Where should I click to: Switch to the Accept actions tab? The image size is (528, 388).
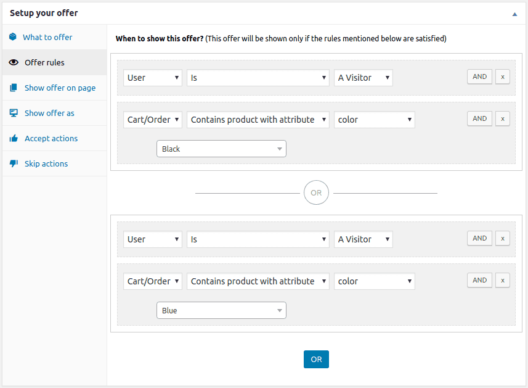click(51, 138)
